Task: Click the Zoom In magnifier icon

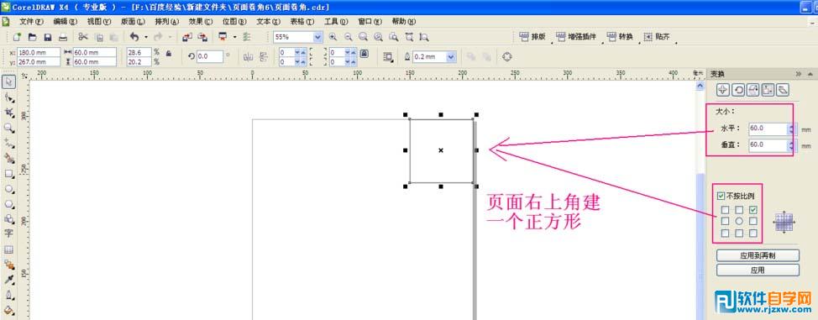Action: [x=333, y=37]
